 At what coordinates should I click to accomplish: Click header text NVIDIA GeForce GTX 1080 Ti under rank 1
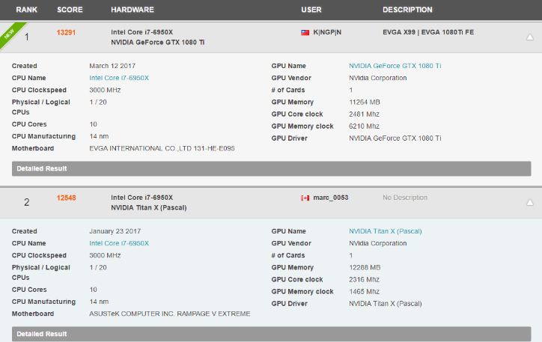(x=158, y=42)
